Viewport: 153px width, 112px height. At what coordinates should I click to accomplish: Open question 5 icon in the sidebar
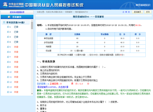(x=8, y=47)
